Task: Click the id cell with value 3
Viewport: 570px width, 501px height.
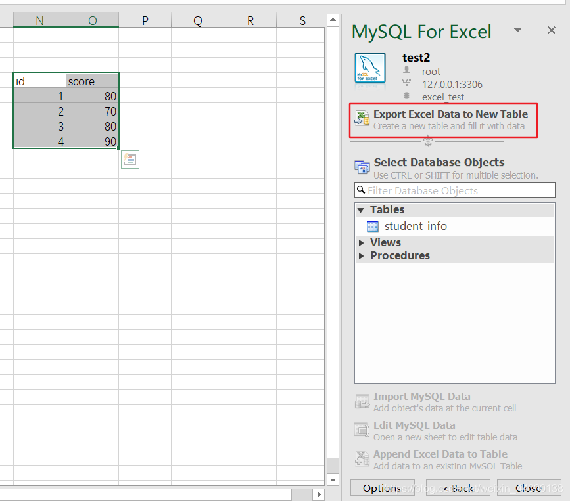Action: point(39,126)
